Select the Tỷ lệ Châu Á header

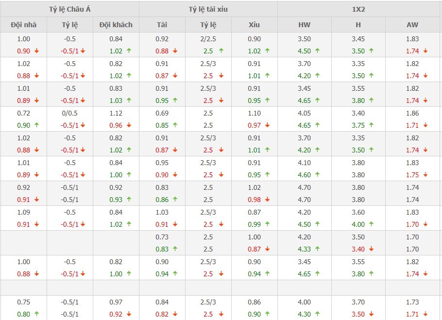69,9
